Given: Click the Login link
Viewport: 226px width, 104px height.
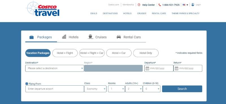Looking at the screenshot, I should click(198, 5).
